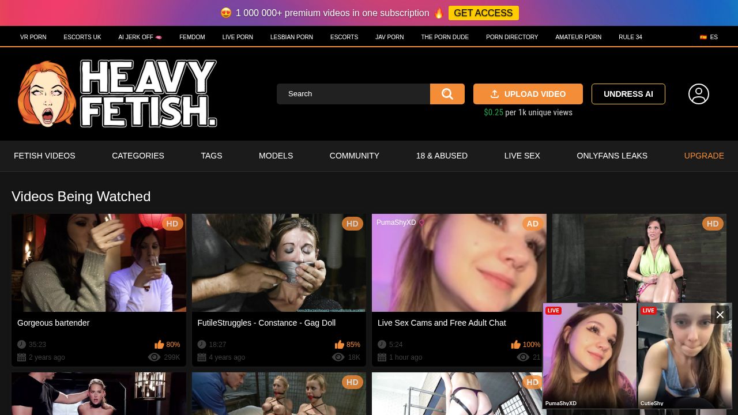Viewport: 738px width, 415px height.
Task: Open the Upgrade link in navigation
Action: point(703,156)
